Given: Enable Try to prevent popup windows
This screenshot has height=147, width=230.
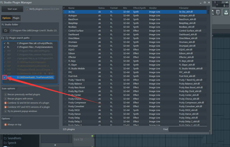Looking at the screenshot, I should click(5, 111).
